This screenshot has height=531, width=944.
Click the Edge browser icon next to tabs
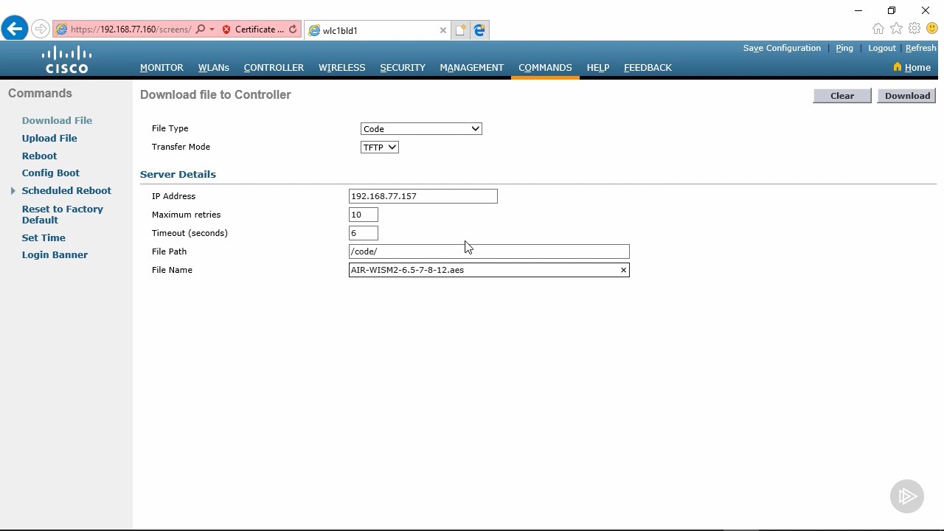click(x=479, y=30)
